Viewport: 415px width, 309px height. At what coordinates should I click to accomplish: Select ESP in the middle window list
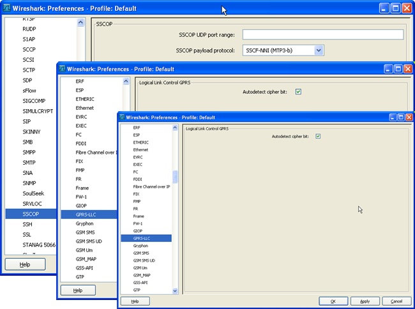[x=79, y=90]
